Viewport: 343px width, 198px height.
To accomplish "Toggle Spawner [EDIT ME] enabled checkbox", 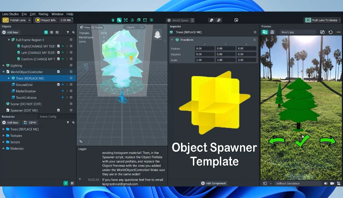I will click(x=71, y=110).
